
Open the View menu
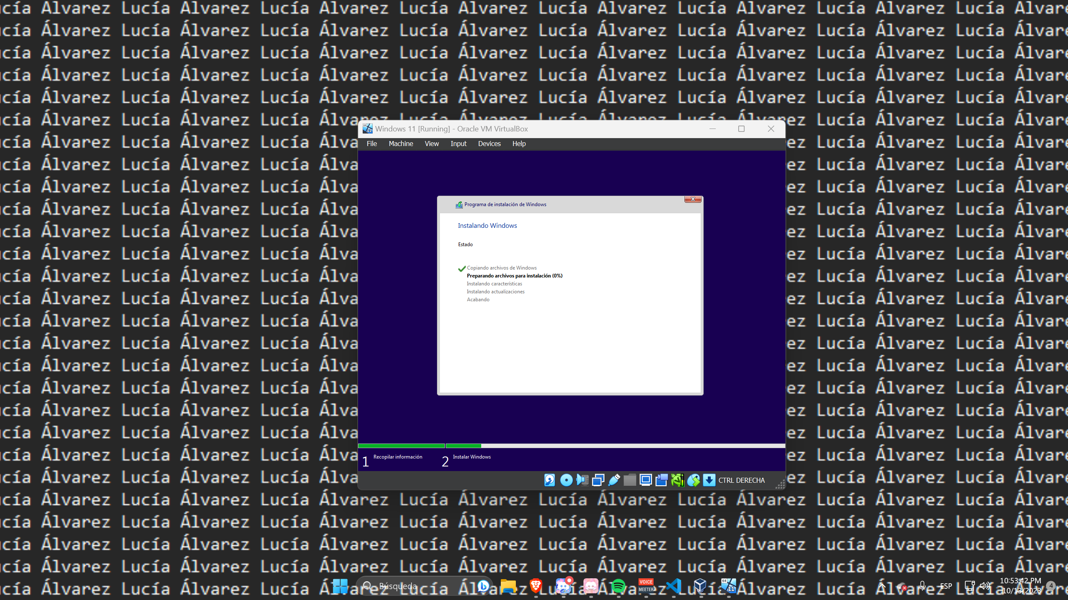click(x=432, y=144)
